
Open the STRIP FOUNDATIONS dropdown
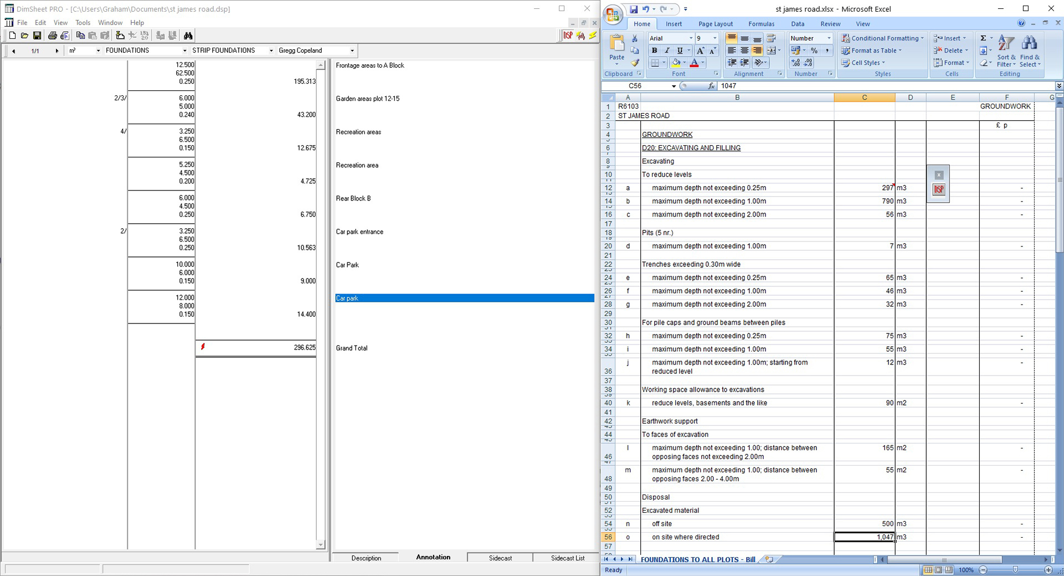tap(271, 50)
